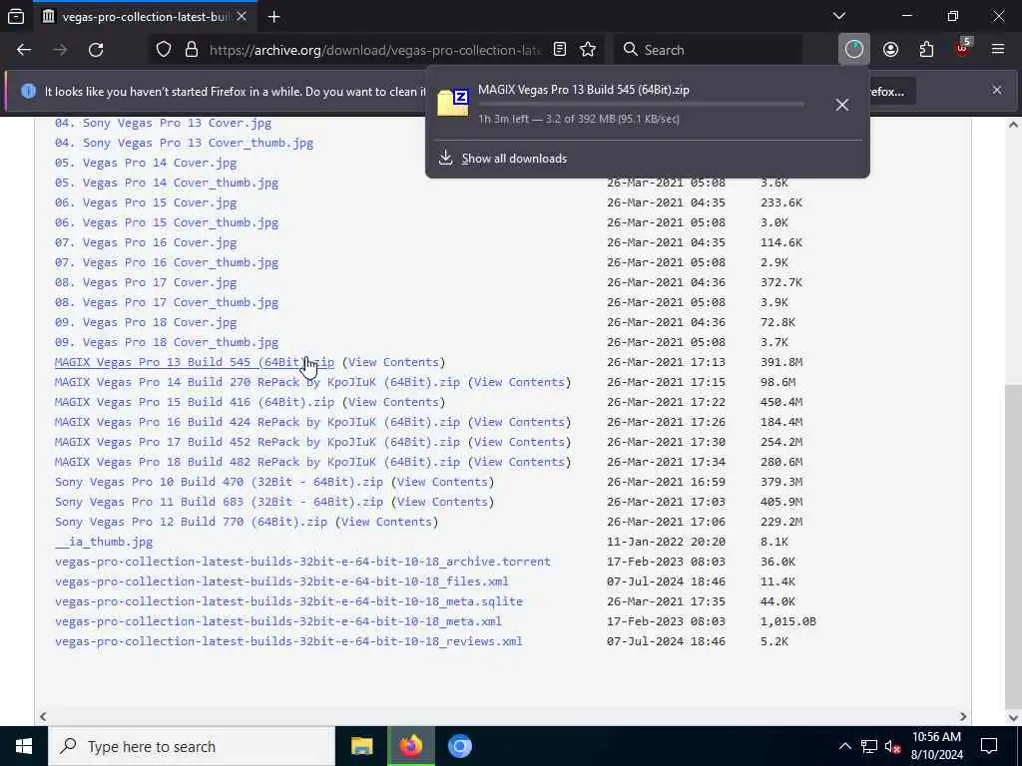The width and height of the screenshot is (1022, 766).
Task: Download Sony Vegas Pro 10 Build 470 zip
Action: pos(219,482)
